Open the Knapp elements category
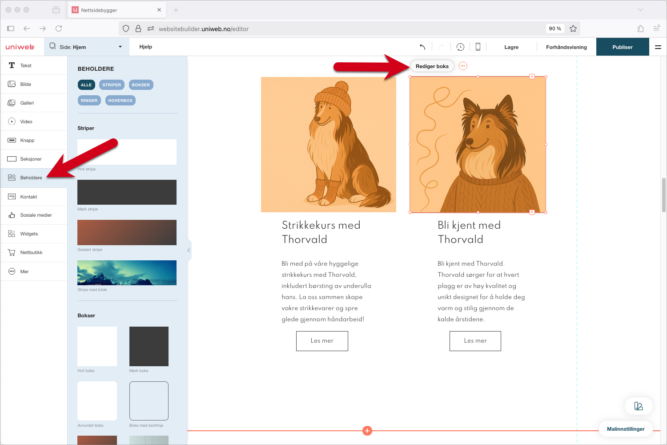 (33, 140)
